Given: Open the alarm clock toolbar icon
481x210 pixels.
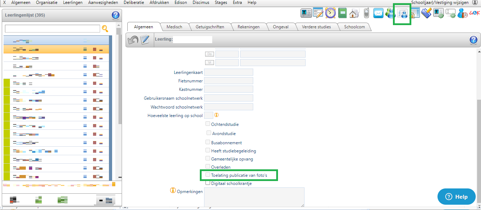Looking at the screenshot, I should point(330,13).
